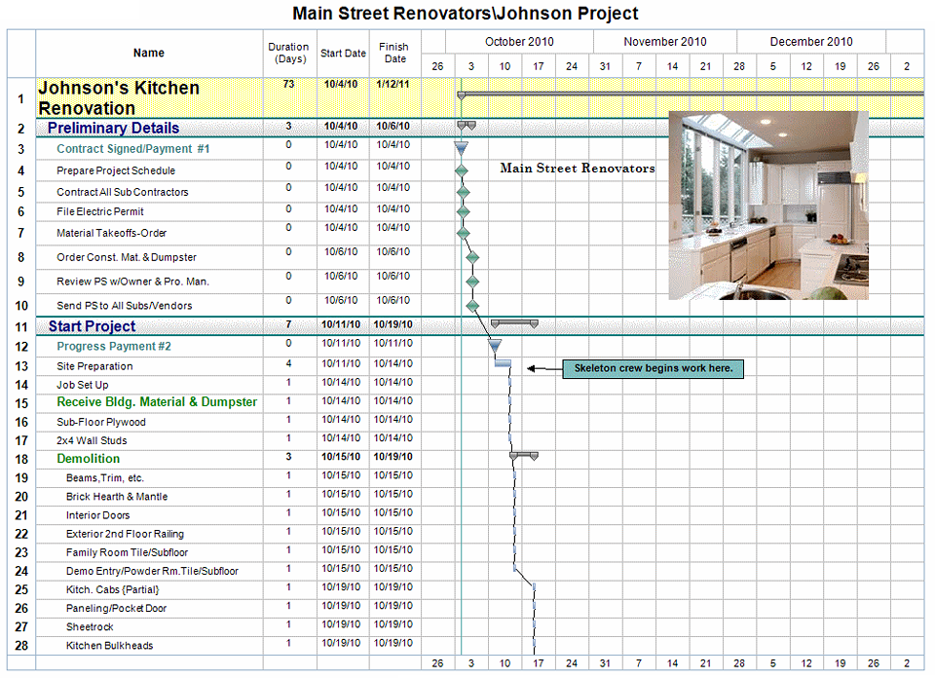
Task: Click the Duration (Days) column header
Action: 288,53
